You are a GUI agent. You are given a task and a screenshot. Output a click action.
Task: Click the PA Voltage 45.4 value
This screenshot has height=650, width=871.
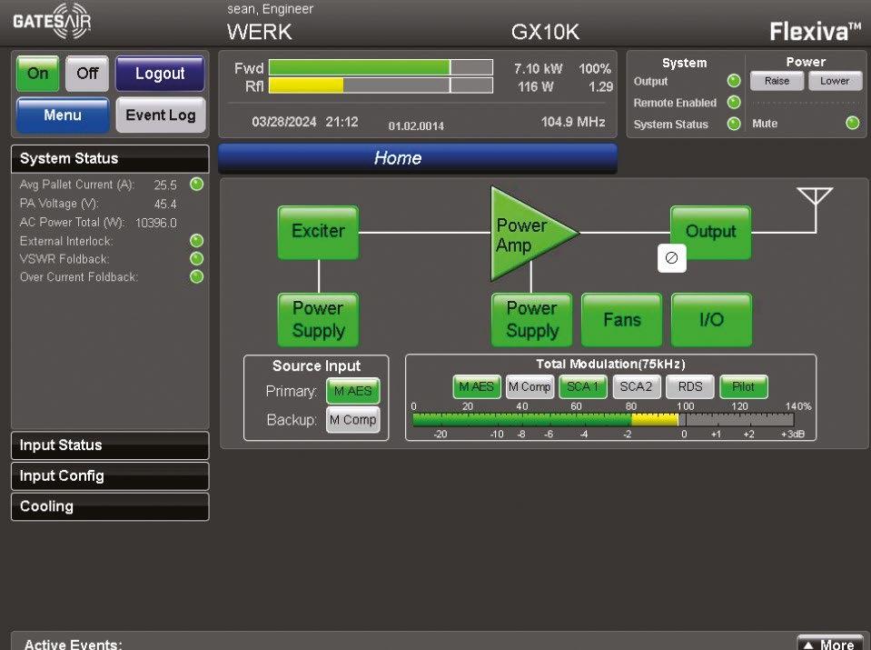coord(165,204)
